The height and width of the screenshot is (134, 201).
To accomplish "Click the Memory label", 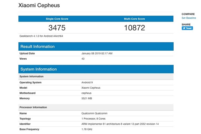I will pyautogui.click(x=25, y=99).
